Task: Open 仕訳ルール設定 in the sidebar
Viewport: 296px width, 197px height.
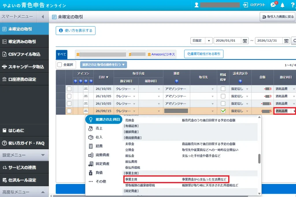Action: pyautogui.click(x=24, y=180)
